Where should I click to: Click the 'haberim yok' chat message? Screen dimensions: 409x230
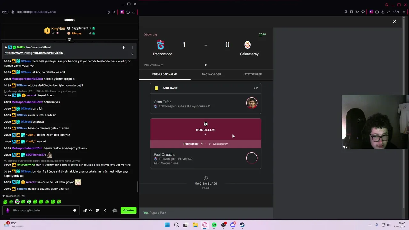point(52,102)
